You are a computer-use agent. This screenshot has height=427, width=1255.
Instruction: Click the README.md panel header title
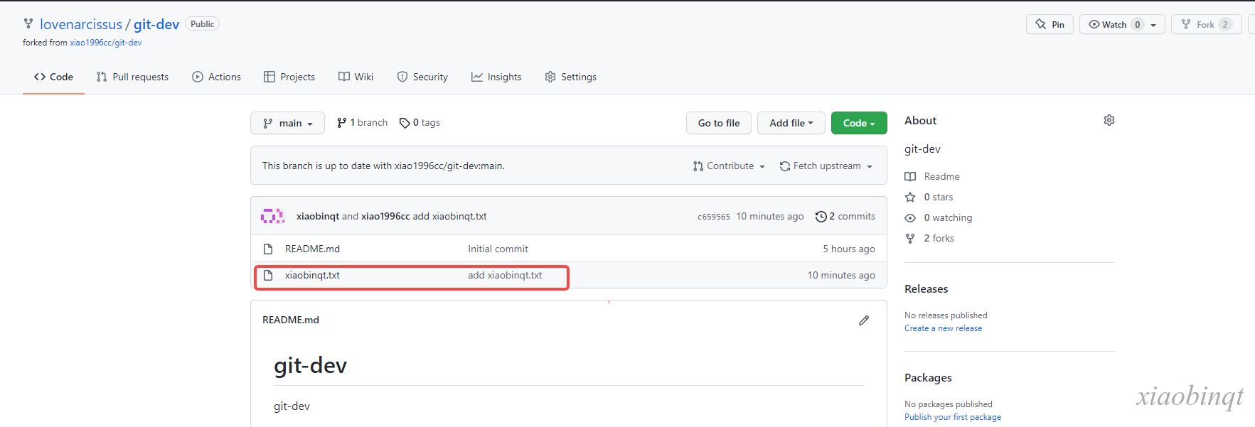[291, 320]
